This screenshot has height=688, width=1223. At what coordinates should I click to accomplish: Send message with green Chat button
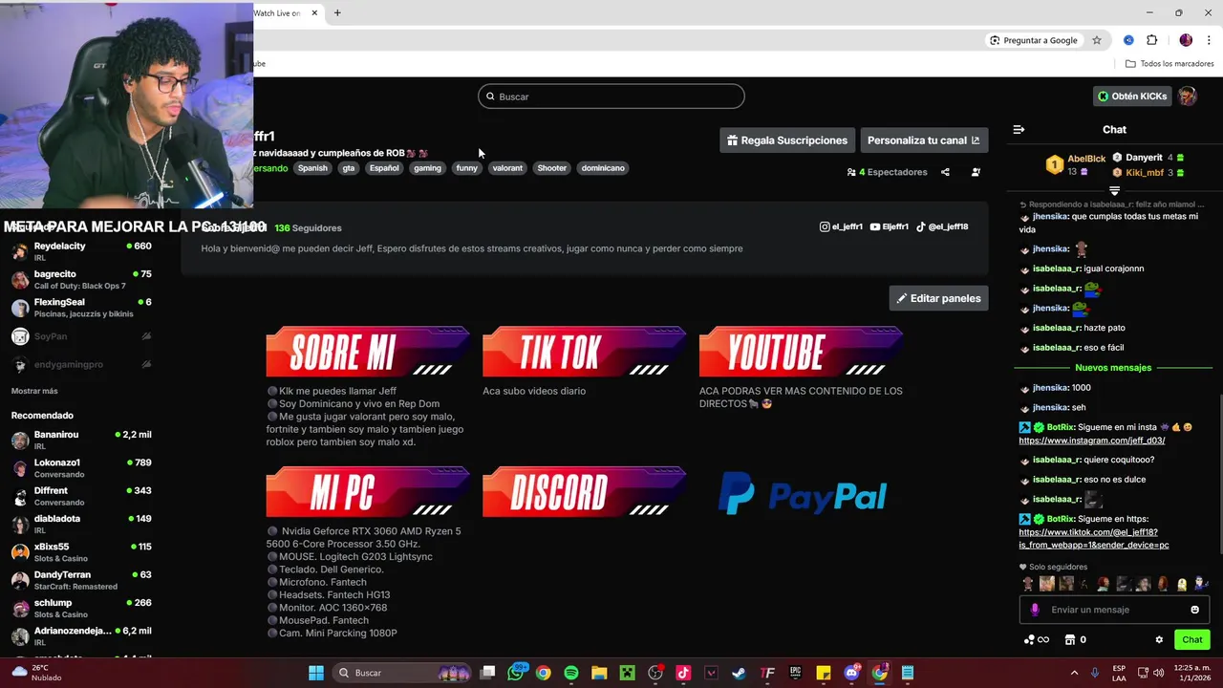point(1192,640)
